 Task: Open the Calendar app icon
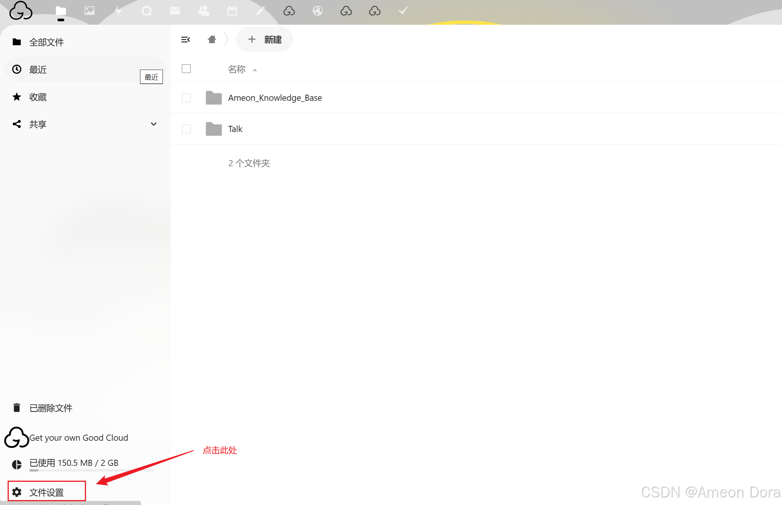coord(232,11)
